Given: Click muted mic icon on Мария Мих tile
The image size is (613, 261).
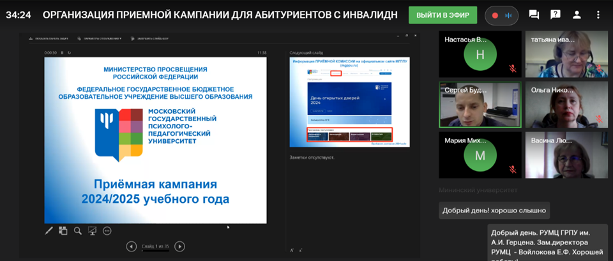Looking at the screenshot, I should [x=513, y=170].
